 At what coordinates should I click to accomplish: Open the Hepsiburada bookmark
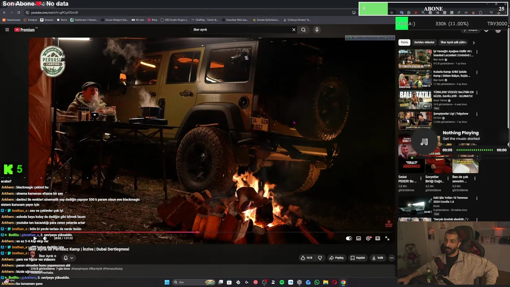coord(11,20)
